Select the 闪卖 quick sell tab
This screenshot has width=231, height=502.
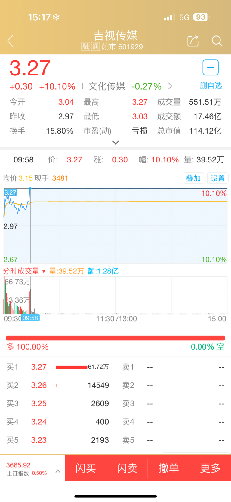pyautogui.click(x=127, y=468)
